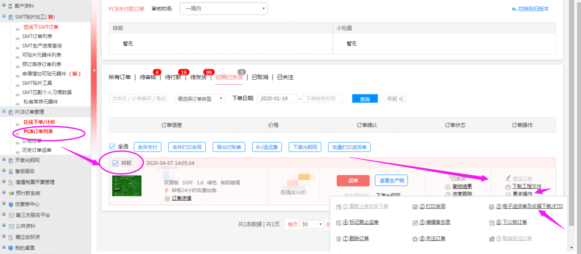Toggle the 全选 select-all checkbox

tap(113, 147)
